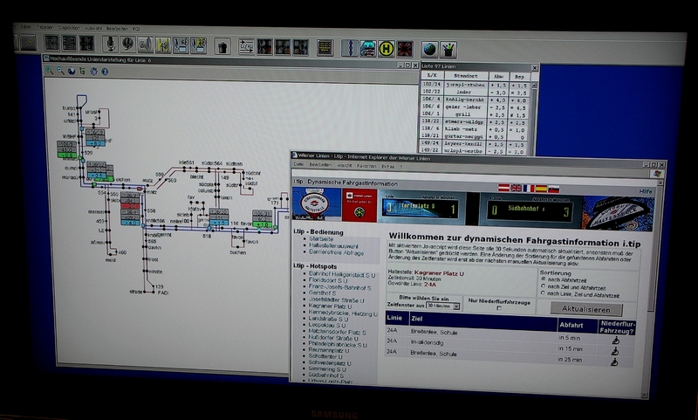Zoom in on the line diagram
This screenshot has height=420, width=698.
[x=49, y=71]
